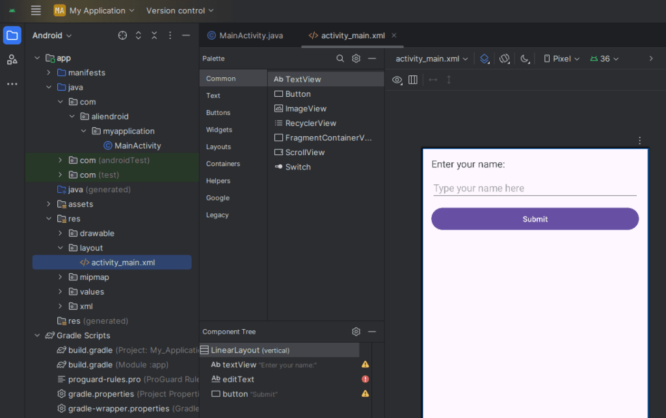Select RecyclerView in the Palette

click(x=326, y=123)
